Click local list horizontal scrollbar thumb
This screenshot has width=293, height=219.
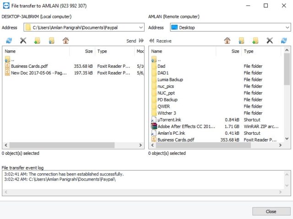(x=62, y=145)
